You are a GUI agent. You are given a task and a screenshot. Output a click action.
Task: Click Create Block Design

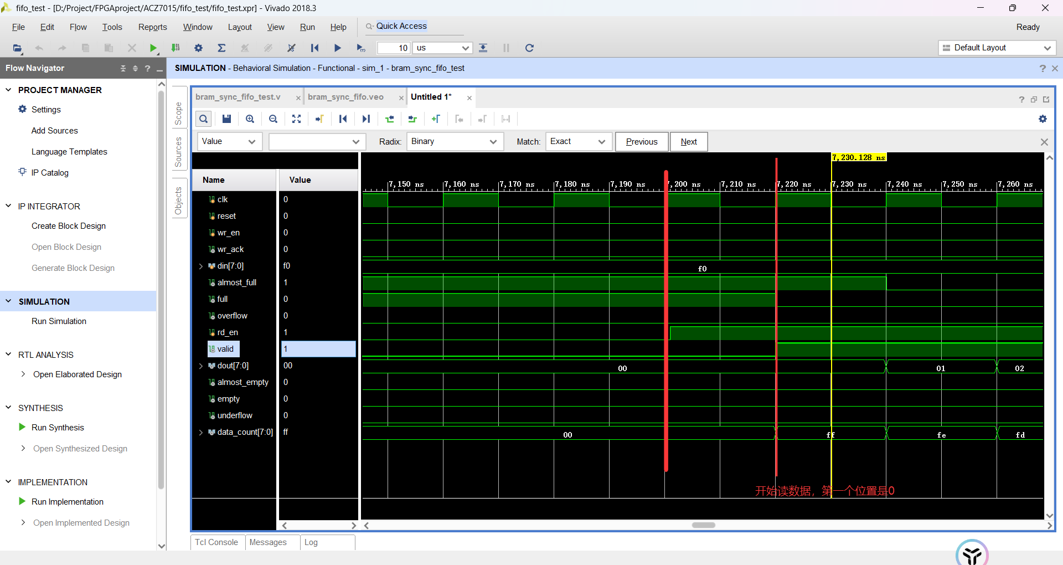(x=69, y=226)
